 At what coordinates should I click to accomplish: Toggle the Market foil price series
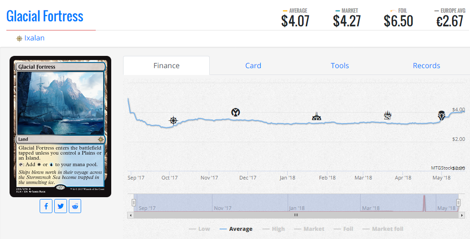383,229
